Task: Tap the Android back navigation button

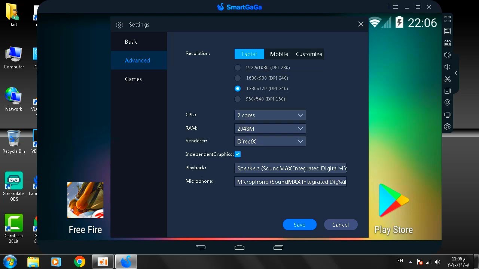Action: (x=201, y=247)
